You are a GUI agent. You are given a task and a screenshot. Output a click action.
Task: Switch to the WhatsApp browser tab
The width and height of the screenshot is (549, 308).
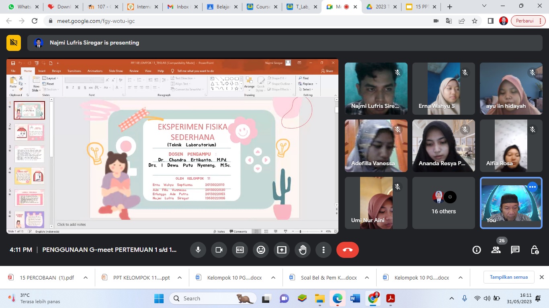coord(21,7)
